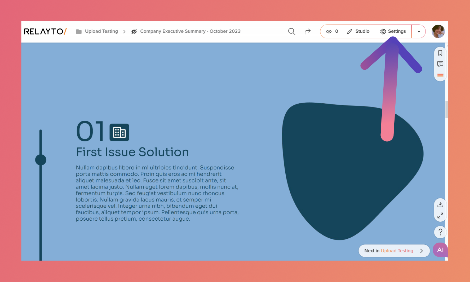Open the comments panel icon

[440, 64]
